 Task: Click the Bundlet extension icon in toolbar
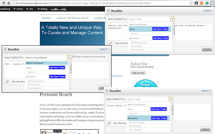pos(212,3)
